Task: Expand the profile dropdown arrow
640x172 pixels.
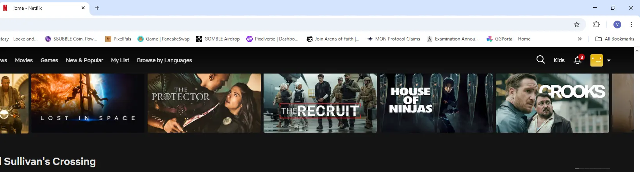Action: coord(608,60)
